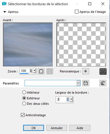
Task: Click the save preset floppy disk icon
Action: pyautogui.click(x=86, y=83)
